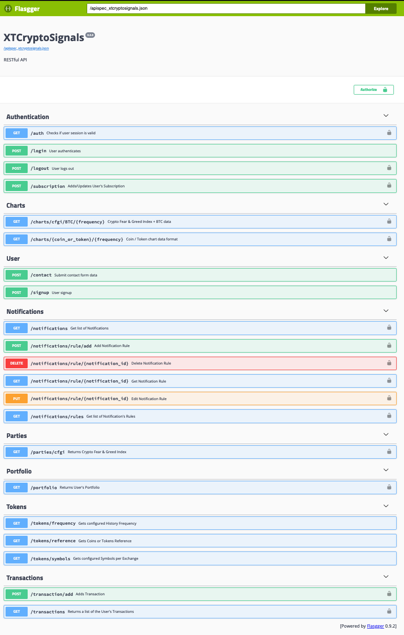This screenshot has height=635, width=404.
Task: Click lock icon on /auth endpoint
Action: 389,133
